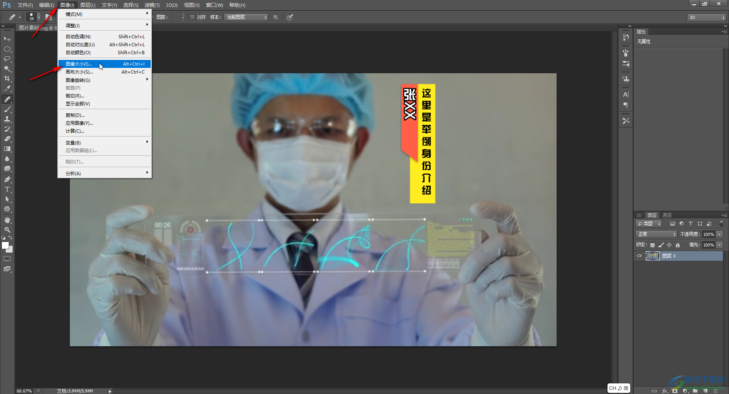Open the tool preset picker arrow

[x=20, y=17]
